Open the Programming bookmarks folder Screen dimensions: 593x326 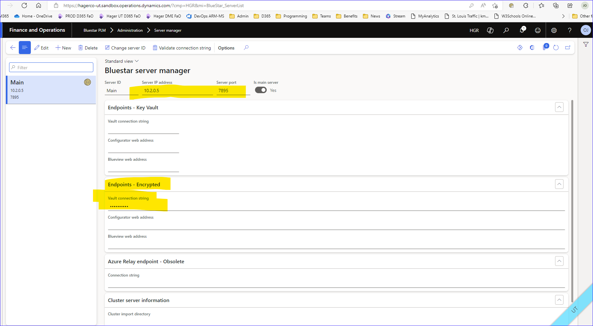(x=291, y=16)
